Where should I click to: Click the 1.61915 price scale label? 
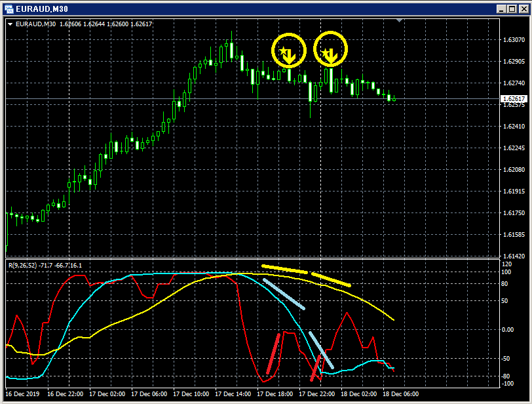point(514,191)
